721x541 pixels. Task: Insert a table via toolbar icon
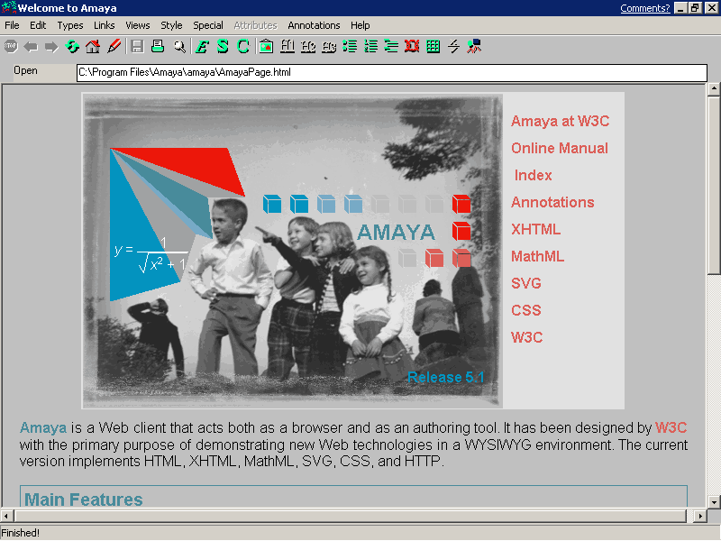click(x=434, y=47)
